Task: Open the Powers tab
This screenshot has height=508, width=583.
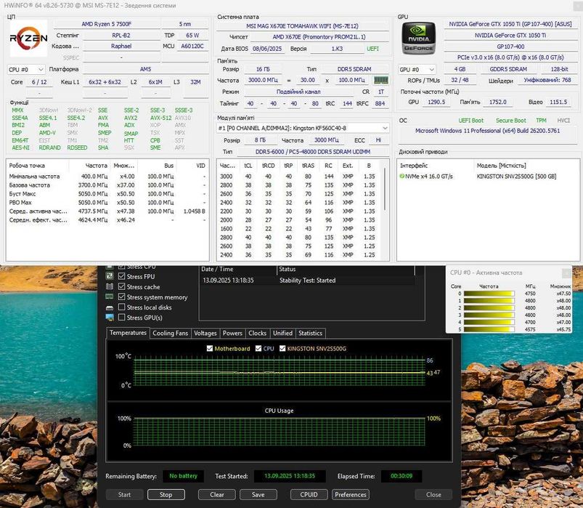Action: (232, 333)
